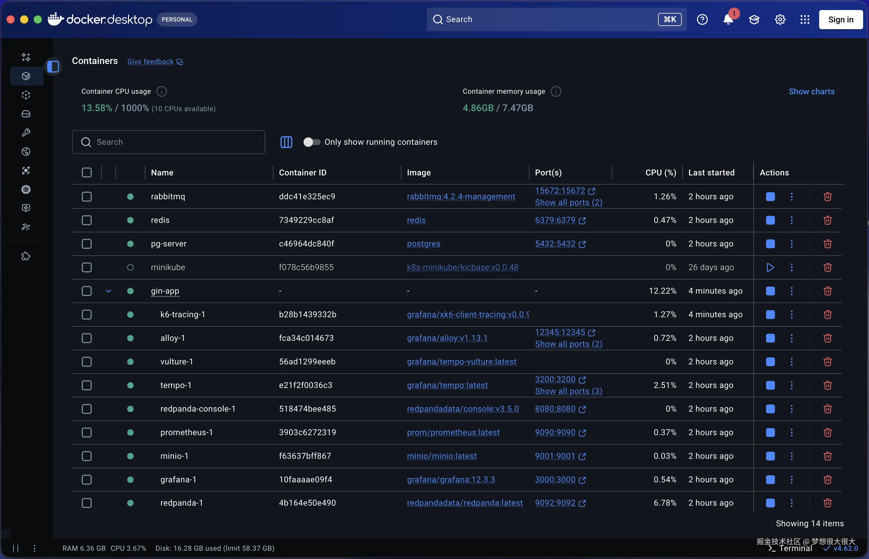Open the Images section in sidebar
The height and width of the screenshot is (559, 869).
(x=26, y=95)
